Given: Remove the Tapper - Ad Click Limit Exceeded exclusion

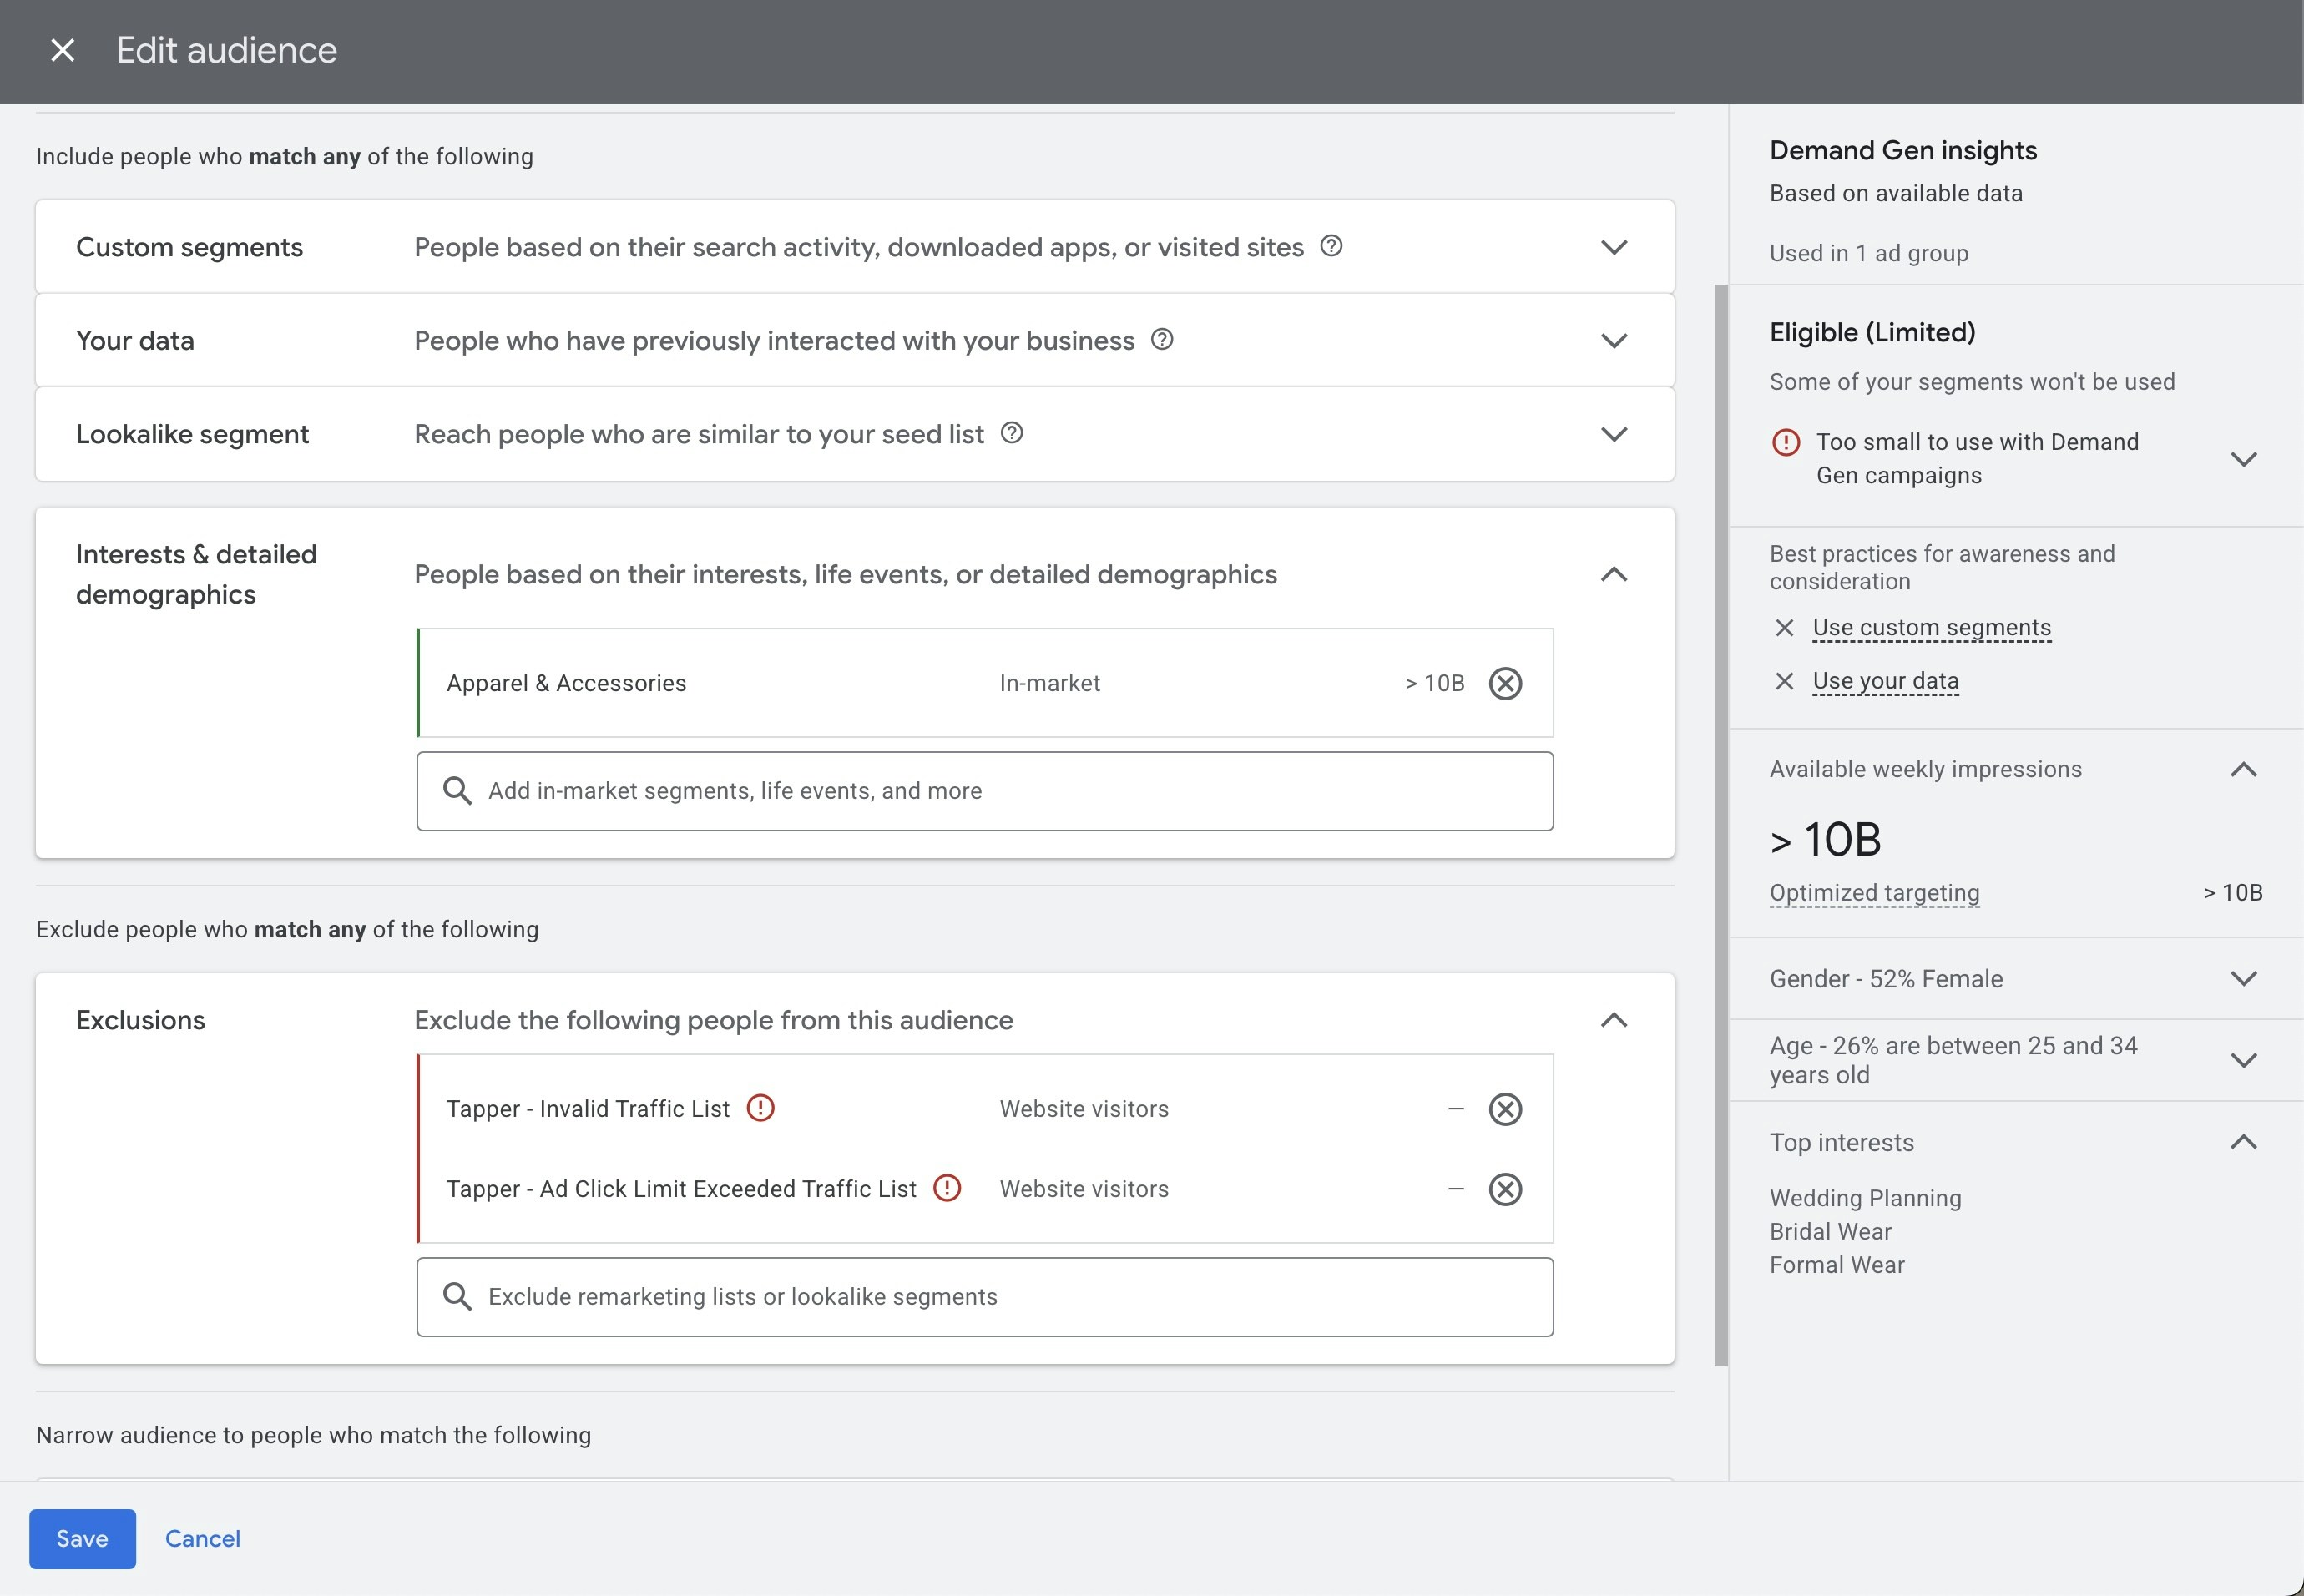Looking at the screenshot, I should point(1506,1189).
